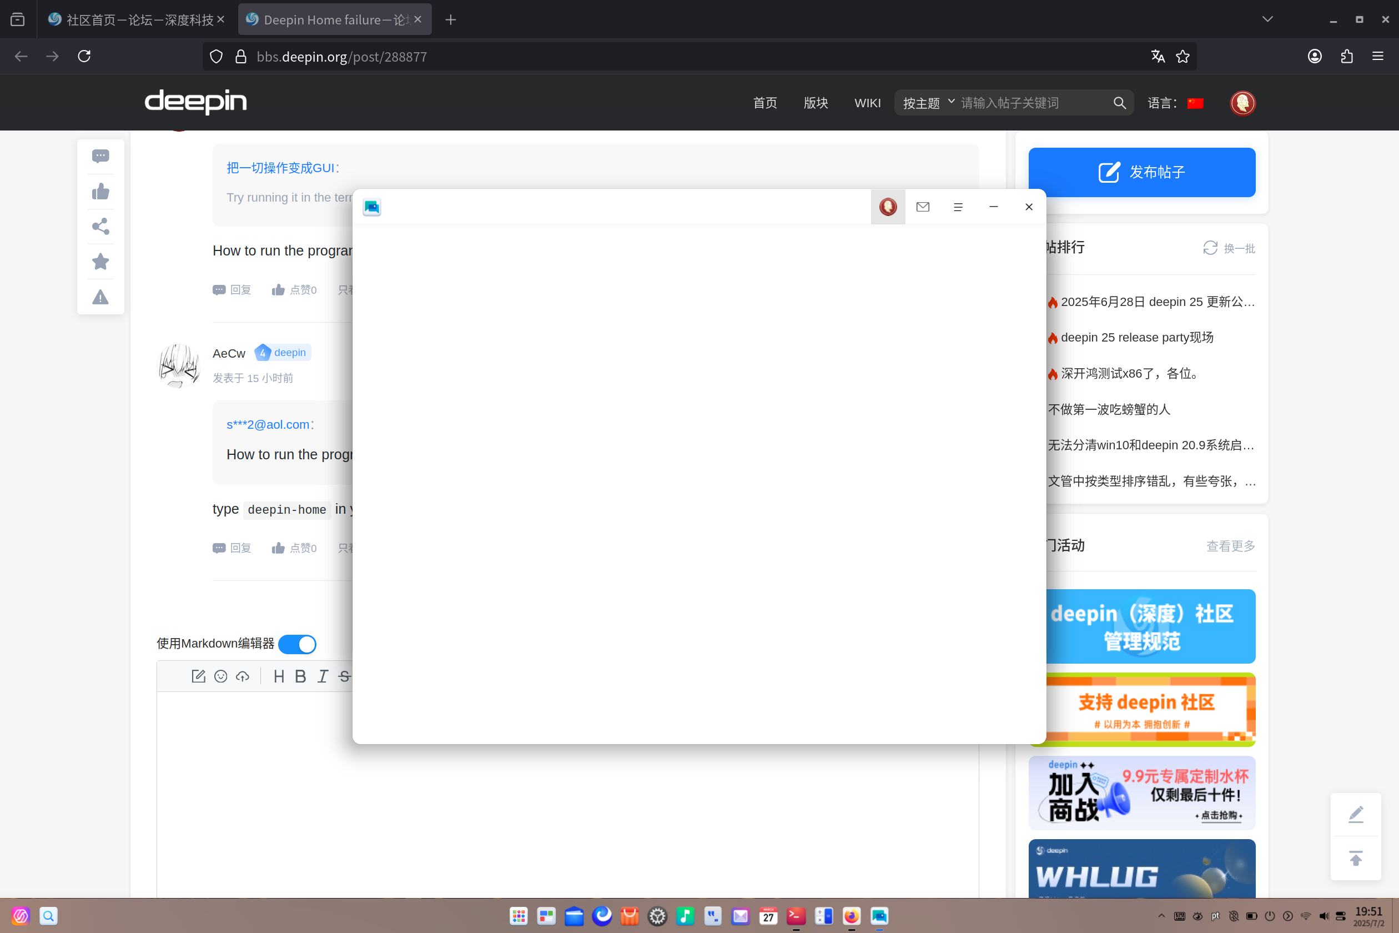Launch the terminal from the dock

pos(796,916)
